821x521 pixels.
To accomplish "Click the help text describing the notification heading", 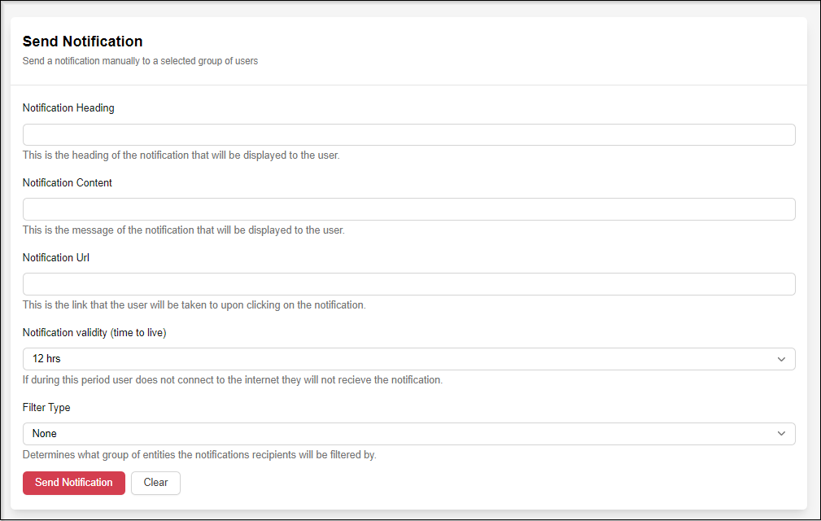I will click(181, 155).
